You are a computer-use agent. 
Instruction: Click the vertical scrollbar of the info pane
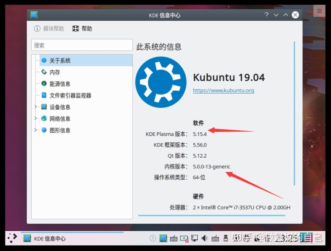(294, 114)
